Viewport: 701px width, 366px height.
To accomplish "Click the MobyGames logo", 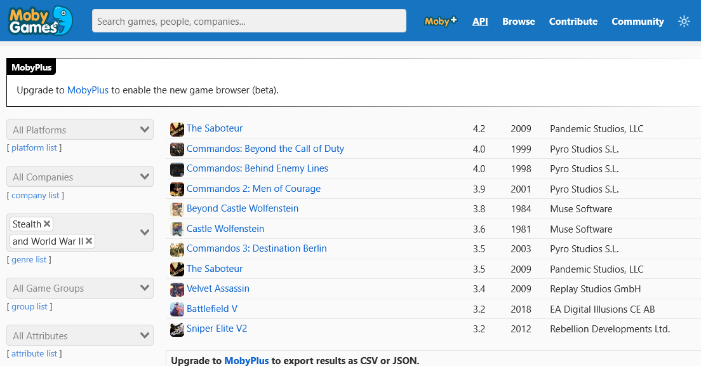I will (40, 21).
